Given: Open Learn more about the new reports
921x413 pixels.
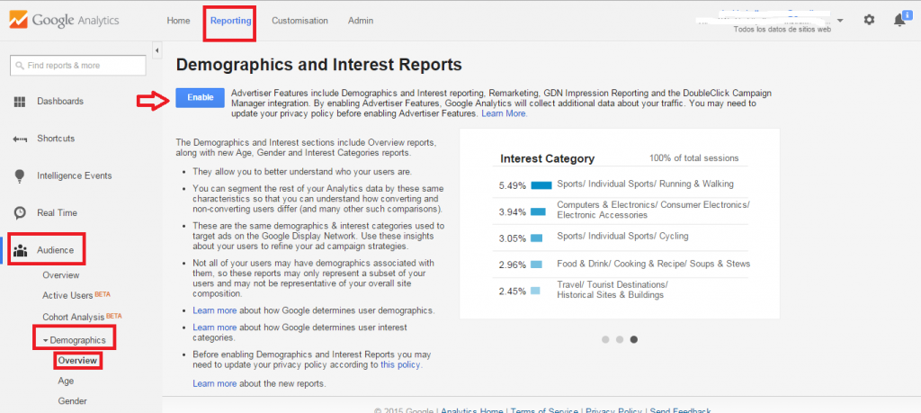Looking at the screenshot, I should [x=214, y=383].
